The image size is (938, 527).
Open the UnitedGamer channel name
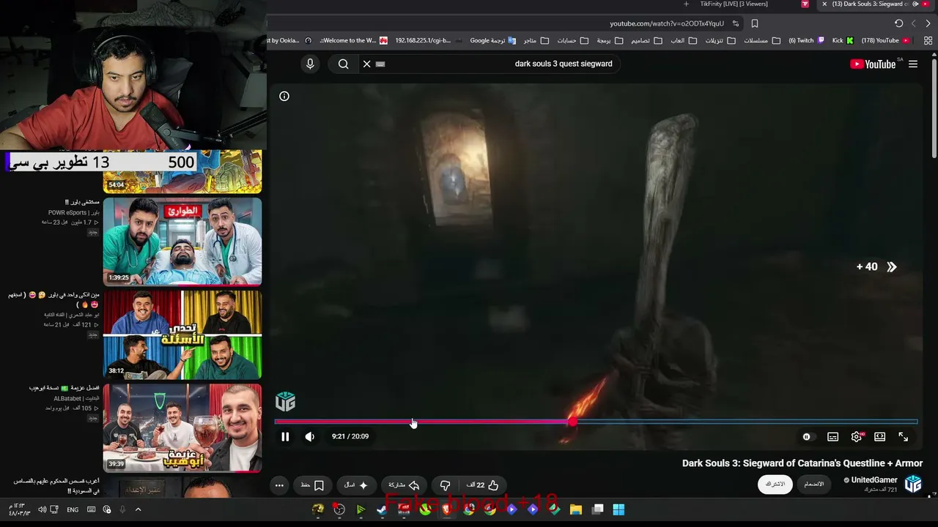874,480
